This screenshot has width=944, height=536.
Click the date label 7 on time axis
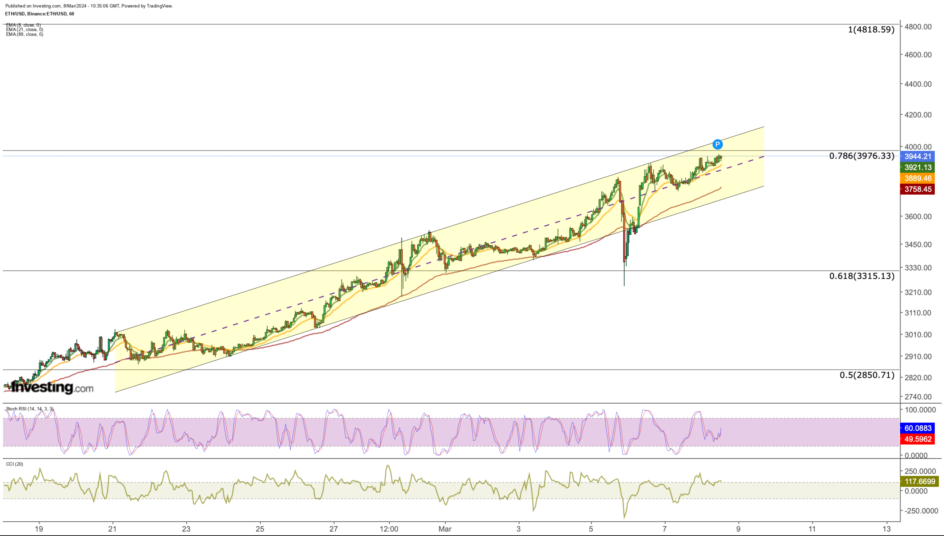(664, 529)
